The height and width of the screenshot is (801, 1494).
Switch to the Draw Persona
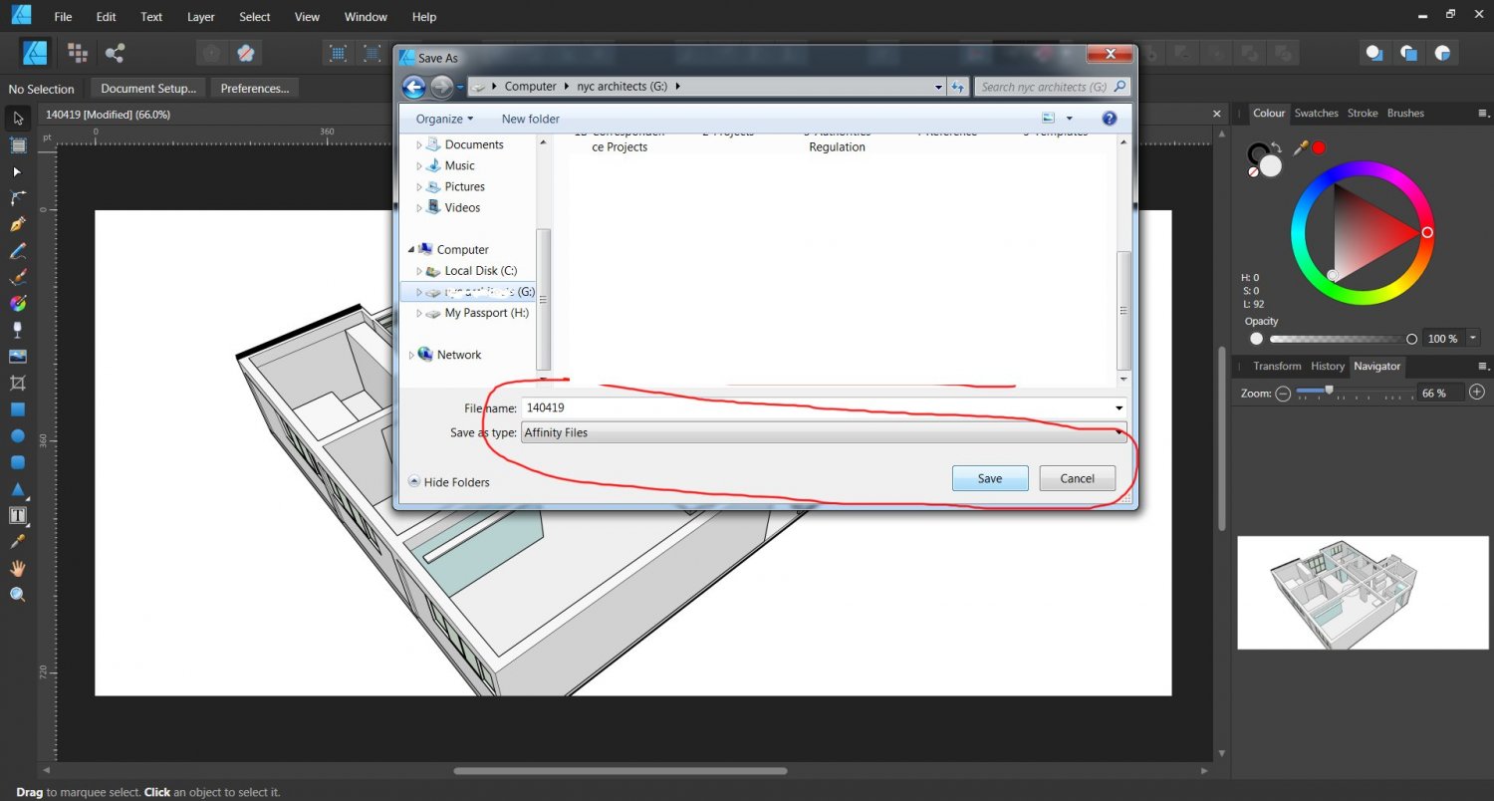pyautogui.click(x=36, y=52)
